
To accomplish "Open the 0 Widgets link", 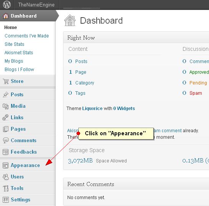I will (x=124, y=109).
